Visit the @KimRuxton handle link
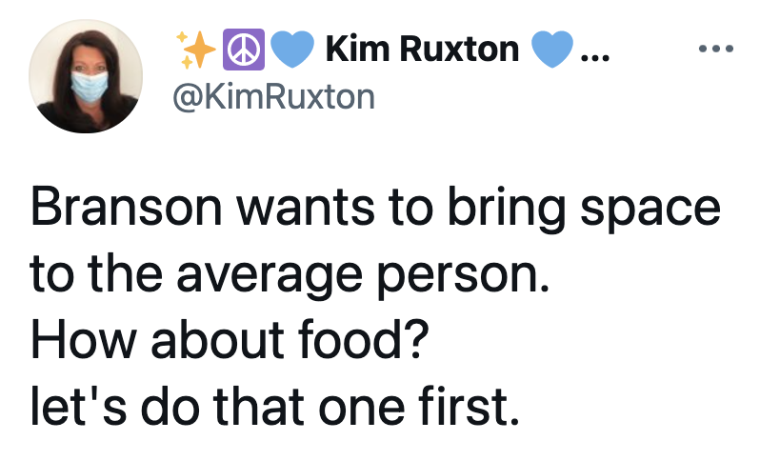 click(x=274, y=97)
